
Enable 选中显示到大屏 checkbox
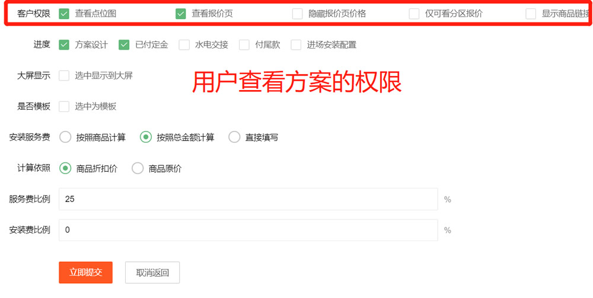64,76
